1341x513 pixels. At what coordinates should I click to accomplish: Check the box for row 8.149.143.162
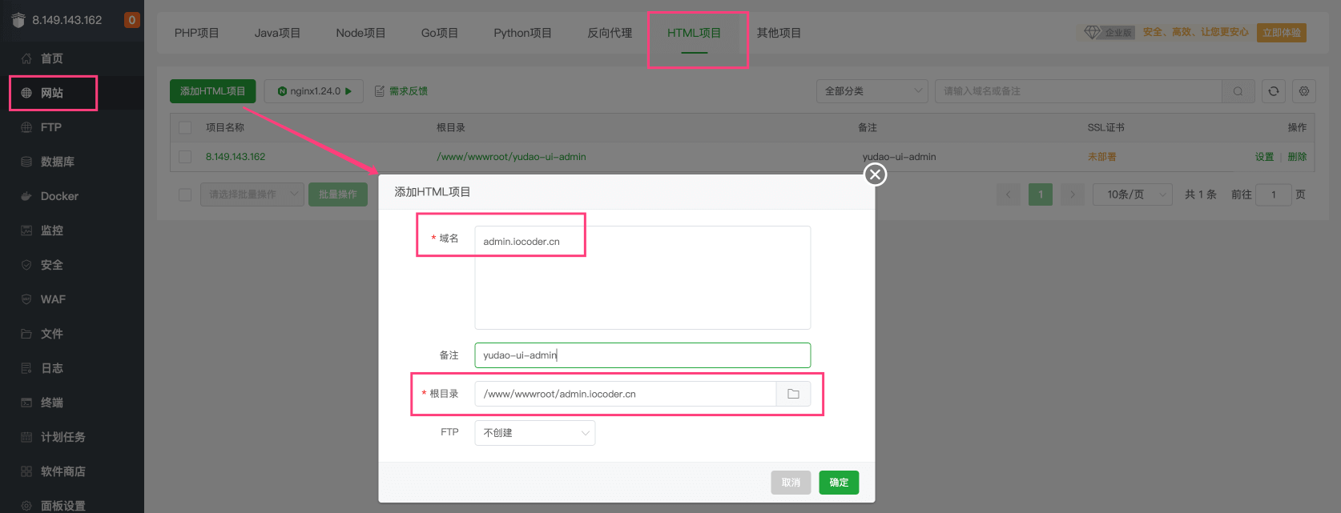point(185,157)
